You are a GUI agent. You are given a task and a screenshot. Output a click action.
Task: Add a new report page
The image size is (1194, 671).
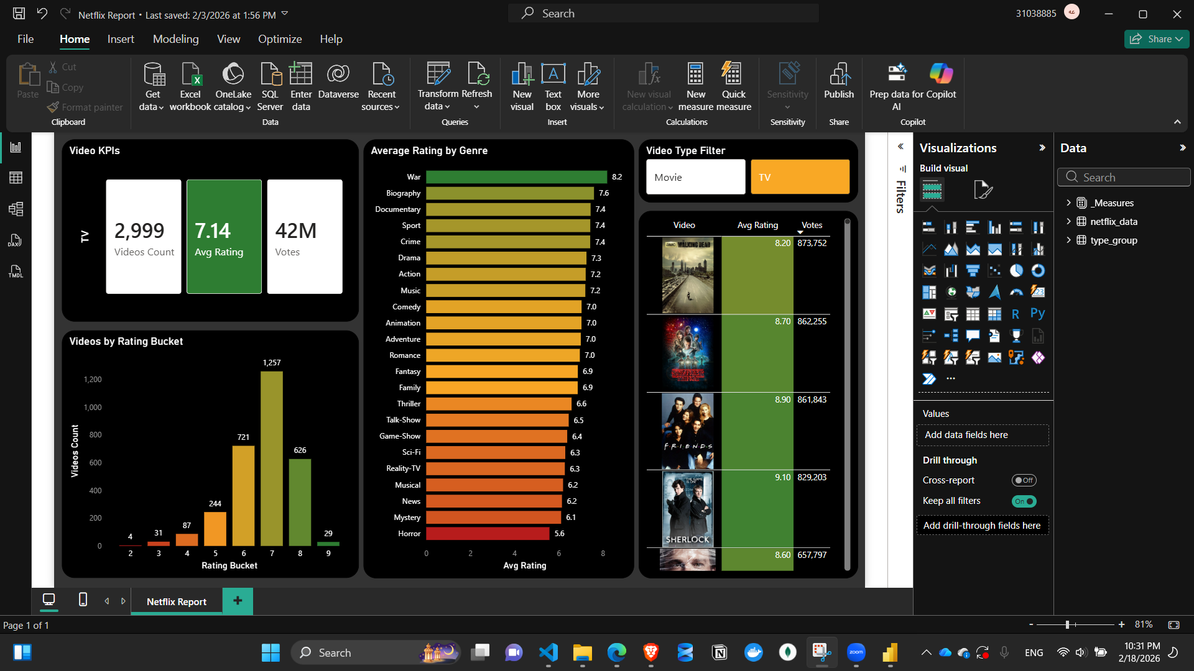click(x=238, y=601)
